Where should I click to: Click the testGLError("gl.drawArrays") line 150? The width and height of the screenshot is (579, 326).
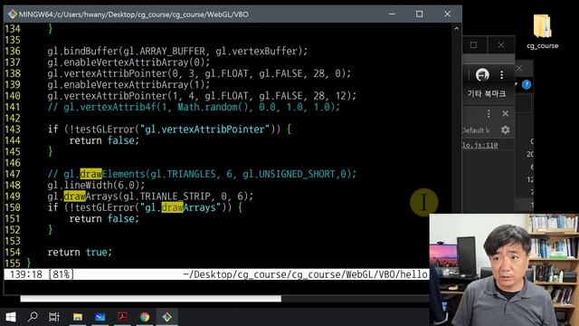pyautogui.click(x=145, y=207)
